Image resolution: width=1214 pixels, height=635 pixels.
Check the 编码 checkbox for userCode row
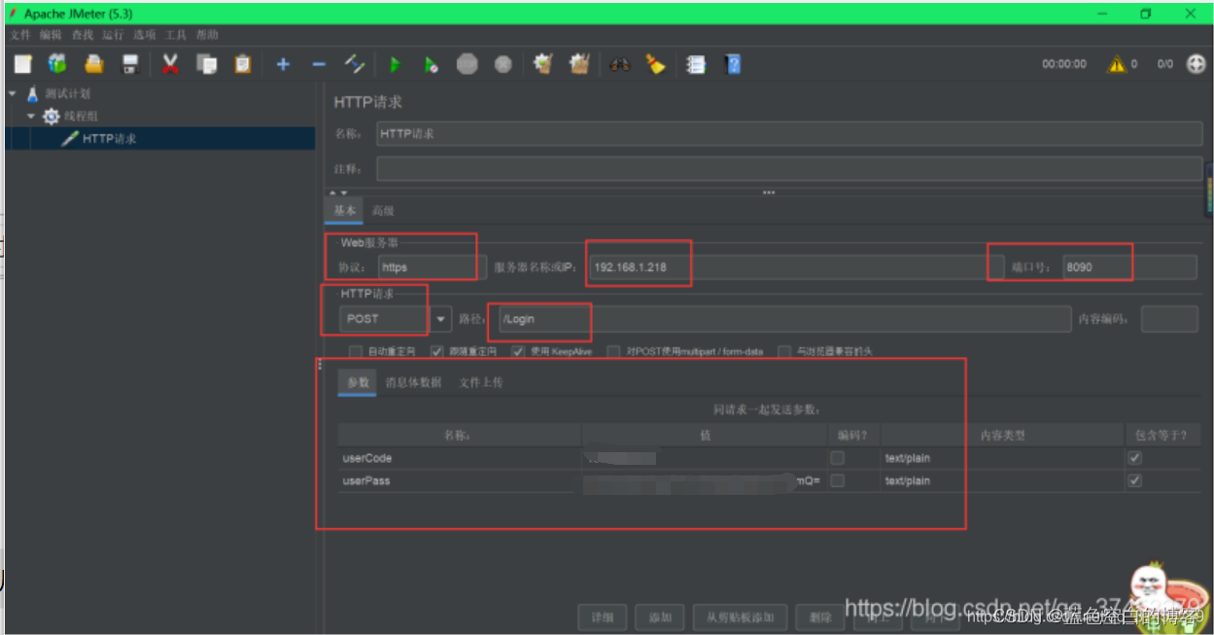click(837, 458)
